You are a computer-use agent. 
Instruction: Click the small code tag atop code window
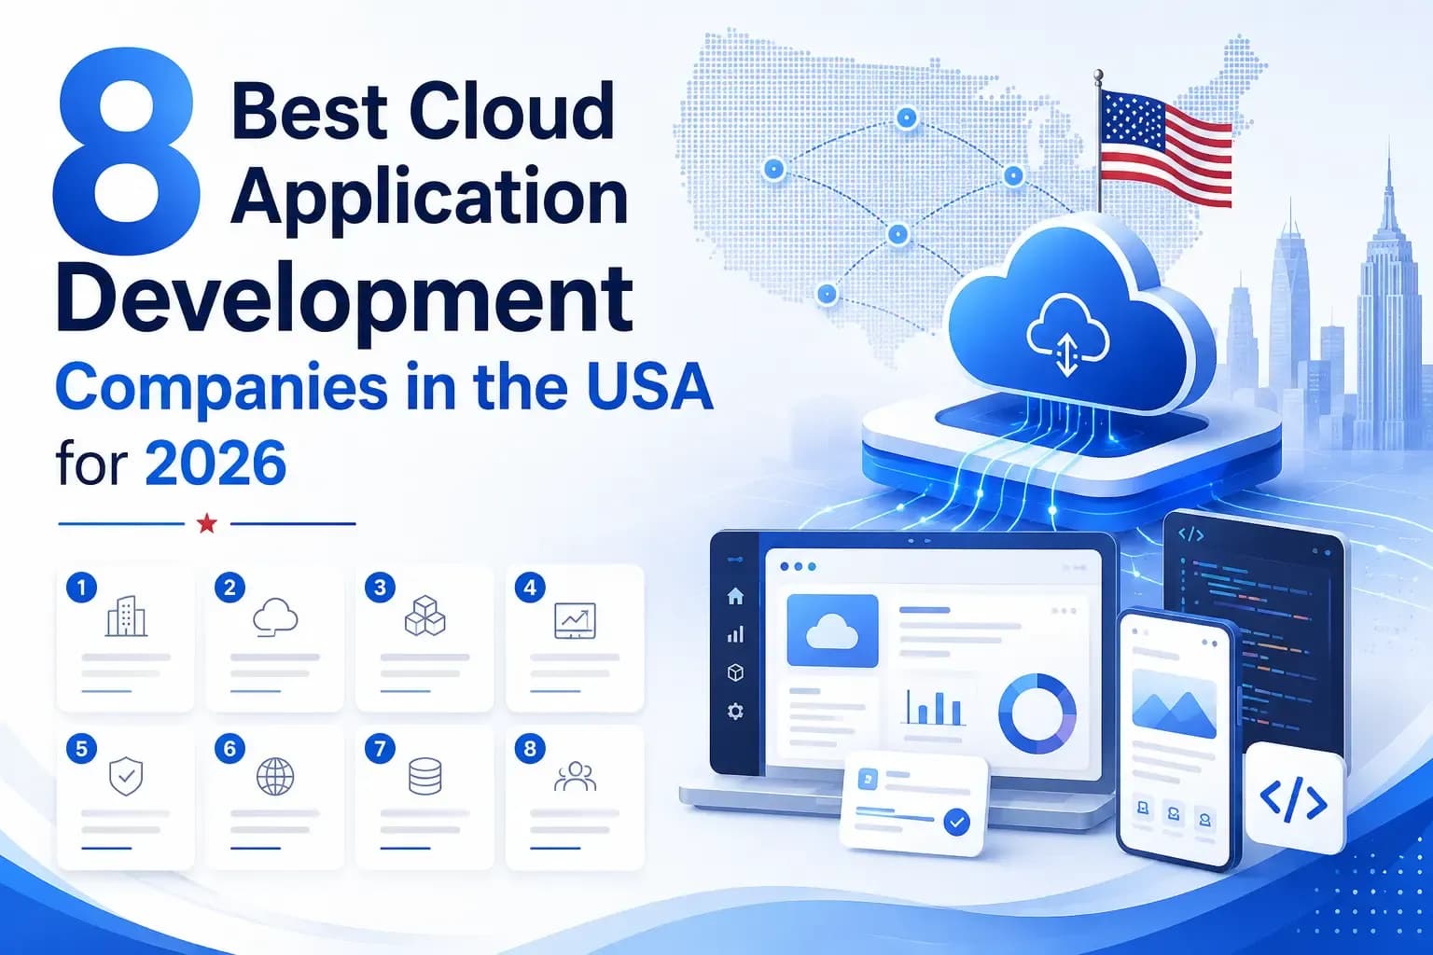1191,534
